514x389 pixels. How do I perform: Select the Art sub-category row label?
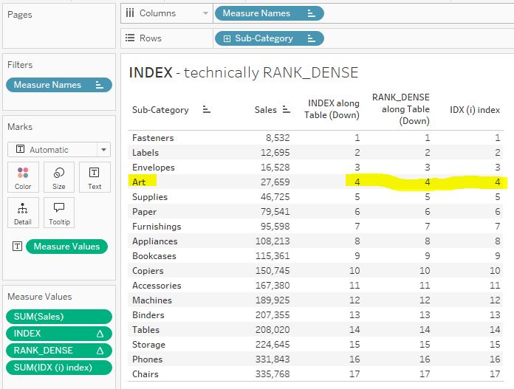click(139, 182)
